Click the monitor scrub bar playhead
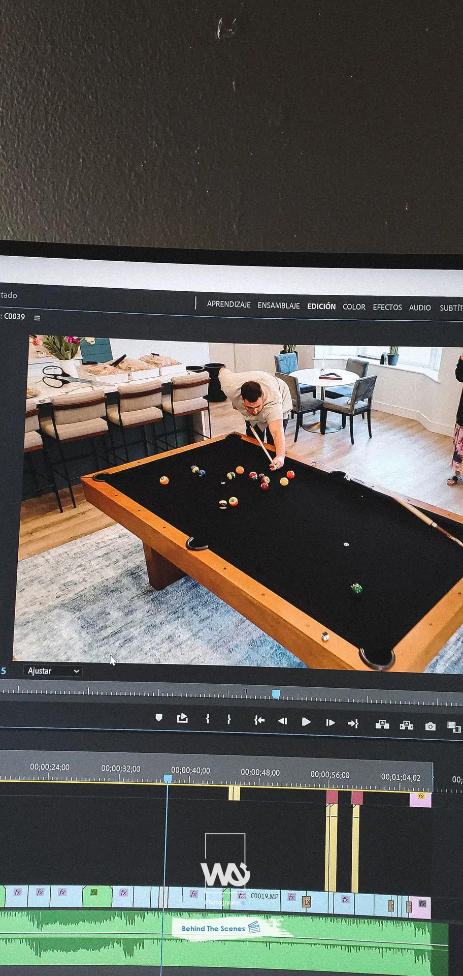Viewport: 463px width, 976px height. pos(276,694)
